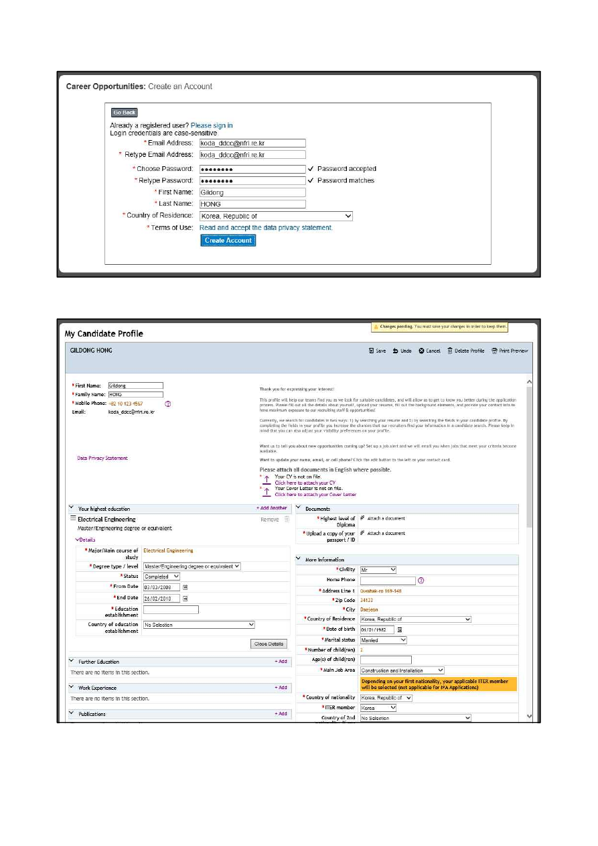Click the help icon beside Home Phone
Viewport: 598px width, 846px height.
point(421,581)
